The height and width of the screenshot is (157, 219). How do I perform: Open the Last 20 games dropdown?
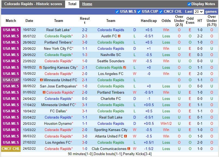pyautogui.click(x=199, y=12)
